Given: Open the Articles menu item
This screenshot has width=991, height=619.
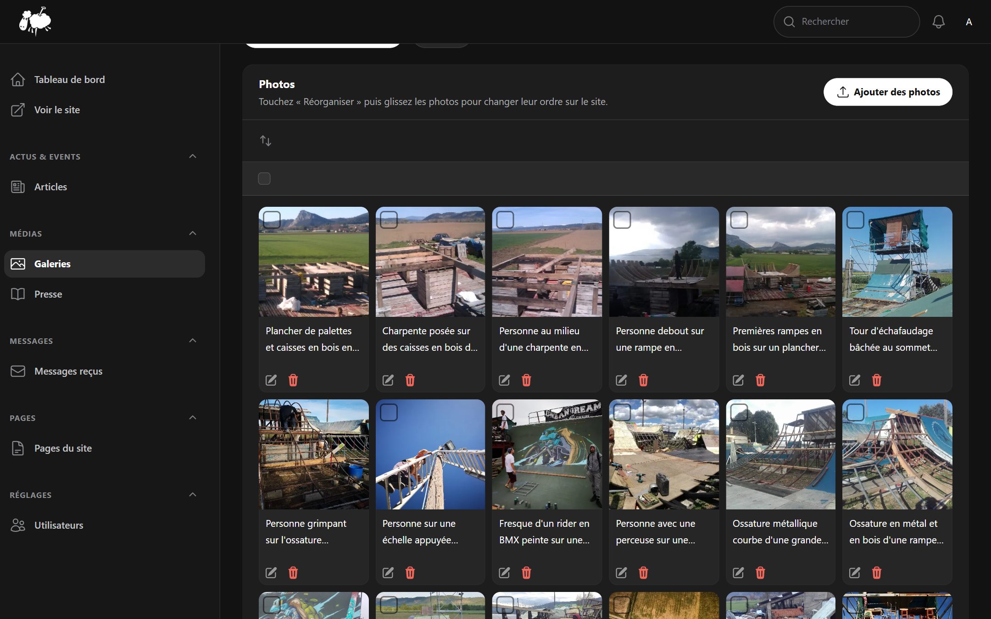Looking at the screenshot, I should [x=105, y=187].
